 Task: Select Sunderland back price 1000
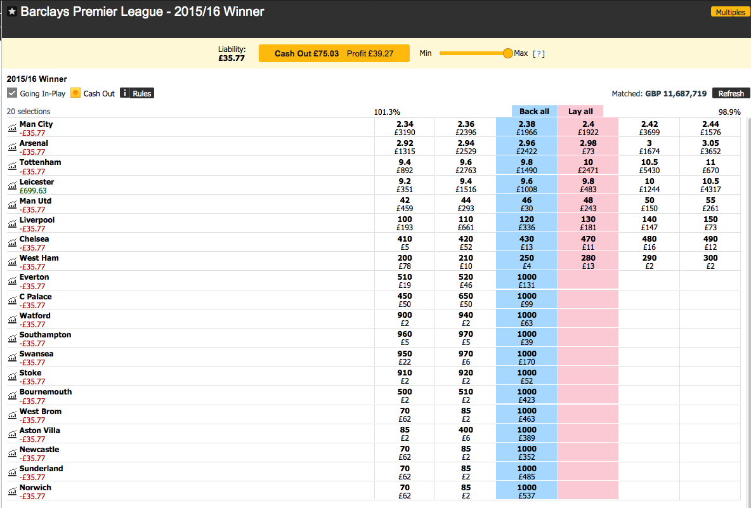526,472
